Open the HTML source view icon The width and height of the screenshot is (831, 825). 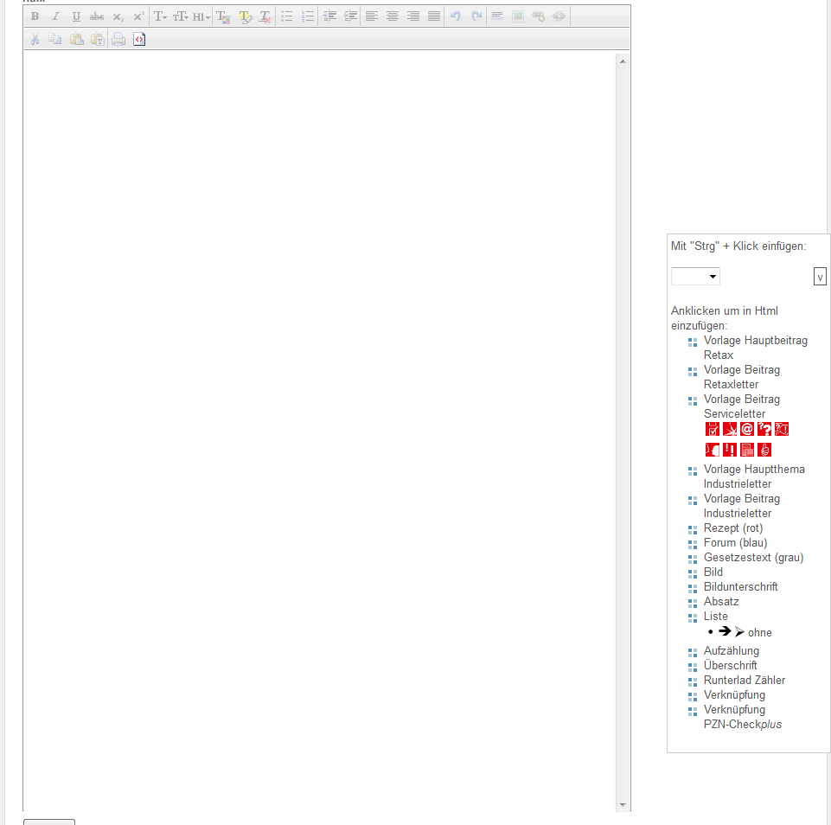140,39
